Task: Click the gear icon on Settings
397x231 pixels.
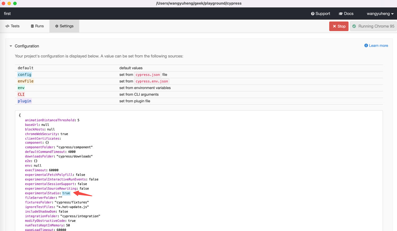Action: click(x=57, y=26)
